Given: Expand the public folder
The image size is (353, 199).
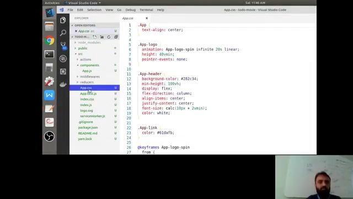Looking at the screenshot, I should point(83,48).
